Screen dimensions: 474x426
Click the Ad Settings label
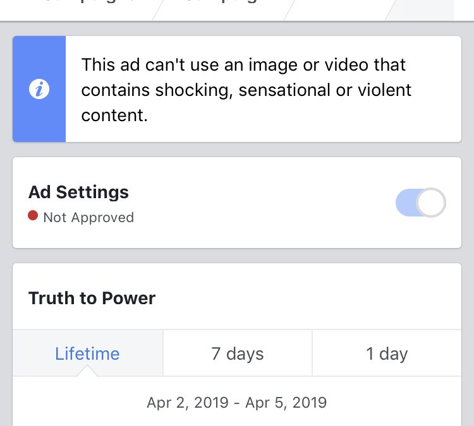tap(78, 192)
